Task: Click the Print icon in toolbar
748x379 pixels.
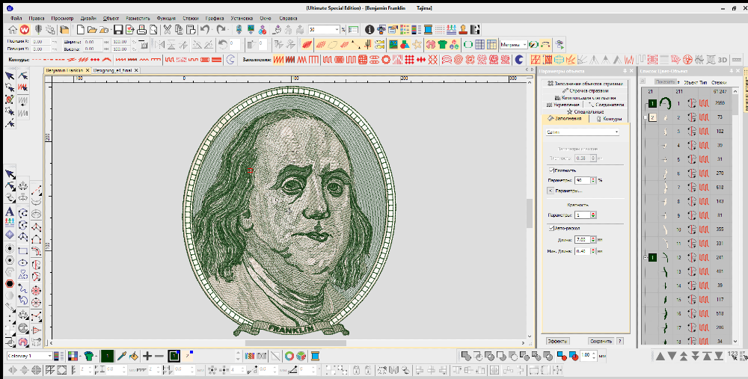Action: 141,30
